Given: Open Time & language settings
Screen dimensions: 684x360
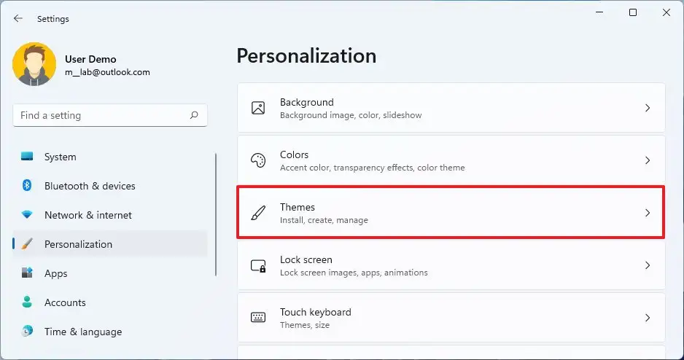Looking at the screenshot, I should [x=82, y=332].
